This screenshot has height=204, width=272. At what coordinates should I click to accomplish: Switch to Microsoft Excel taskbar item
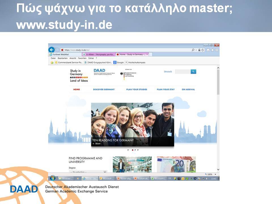[159, 178]
